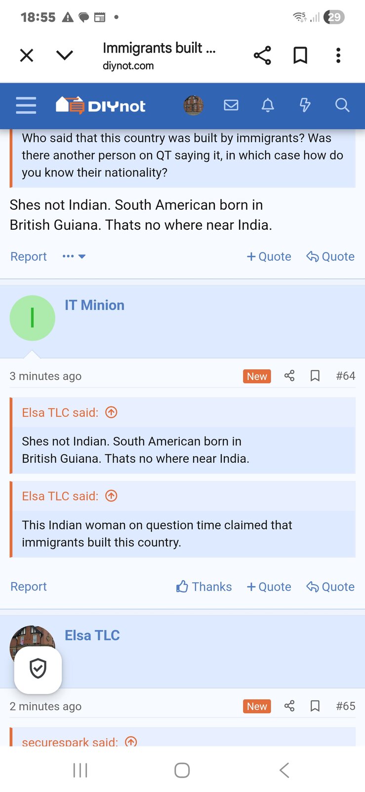Screen dimensions: 365x792
Task: Tap IT Minion's green avatar circle
Action: pos(32,318)
